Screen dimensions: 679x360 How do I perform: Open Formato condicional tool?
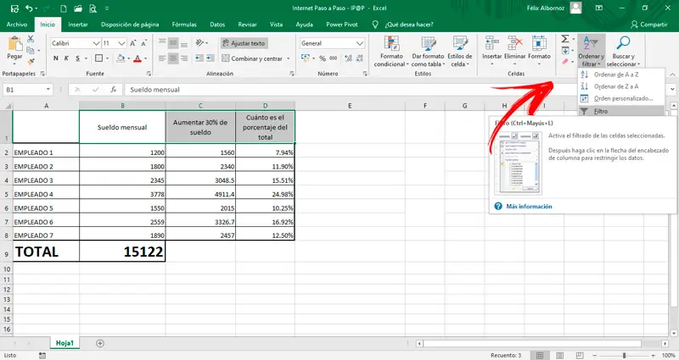(390, 51)
